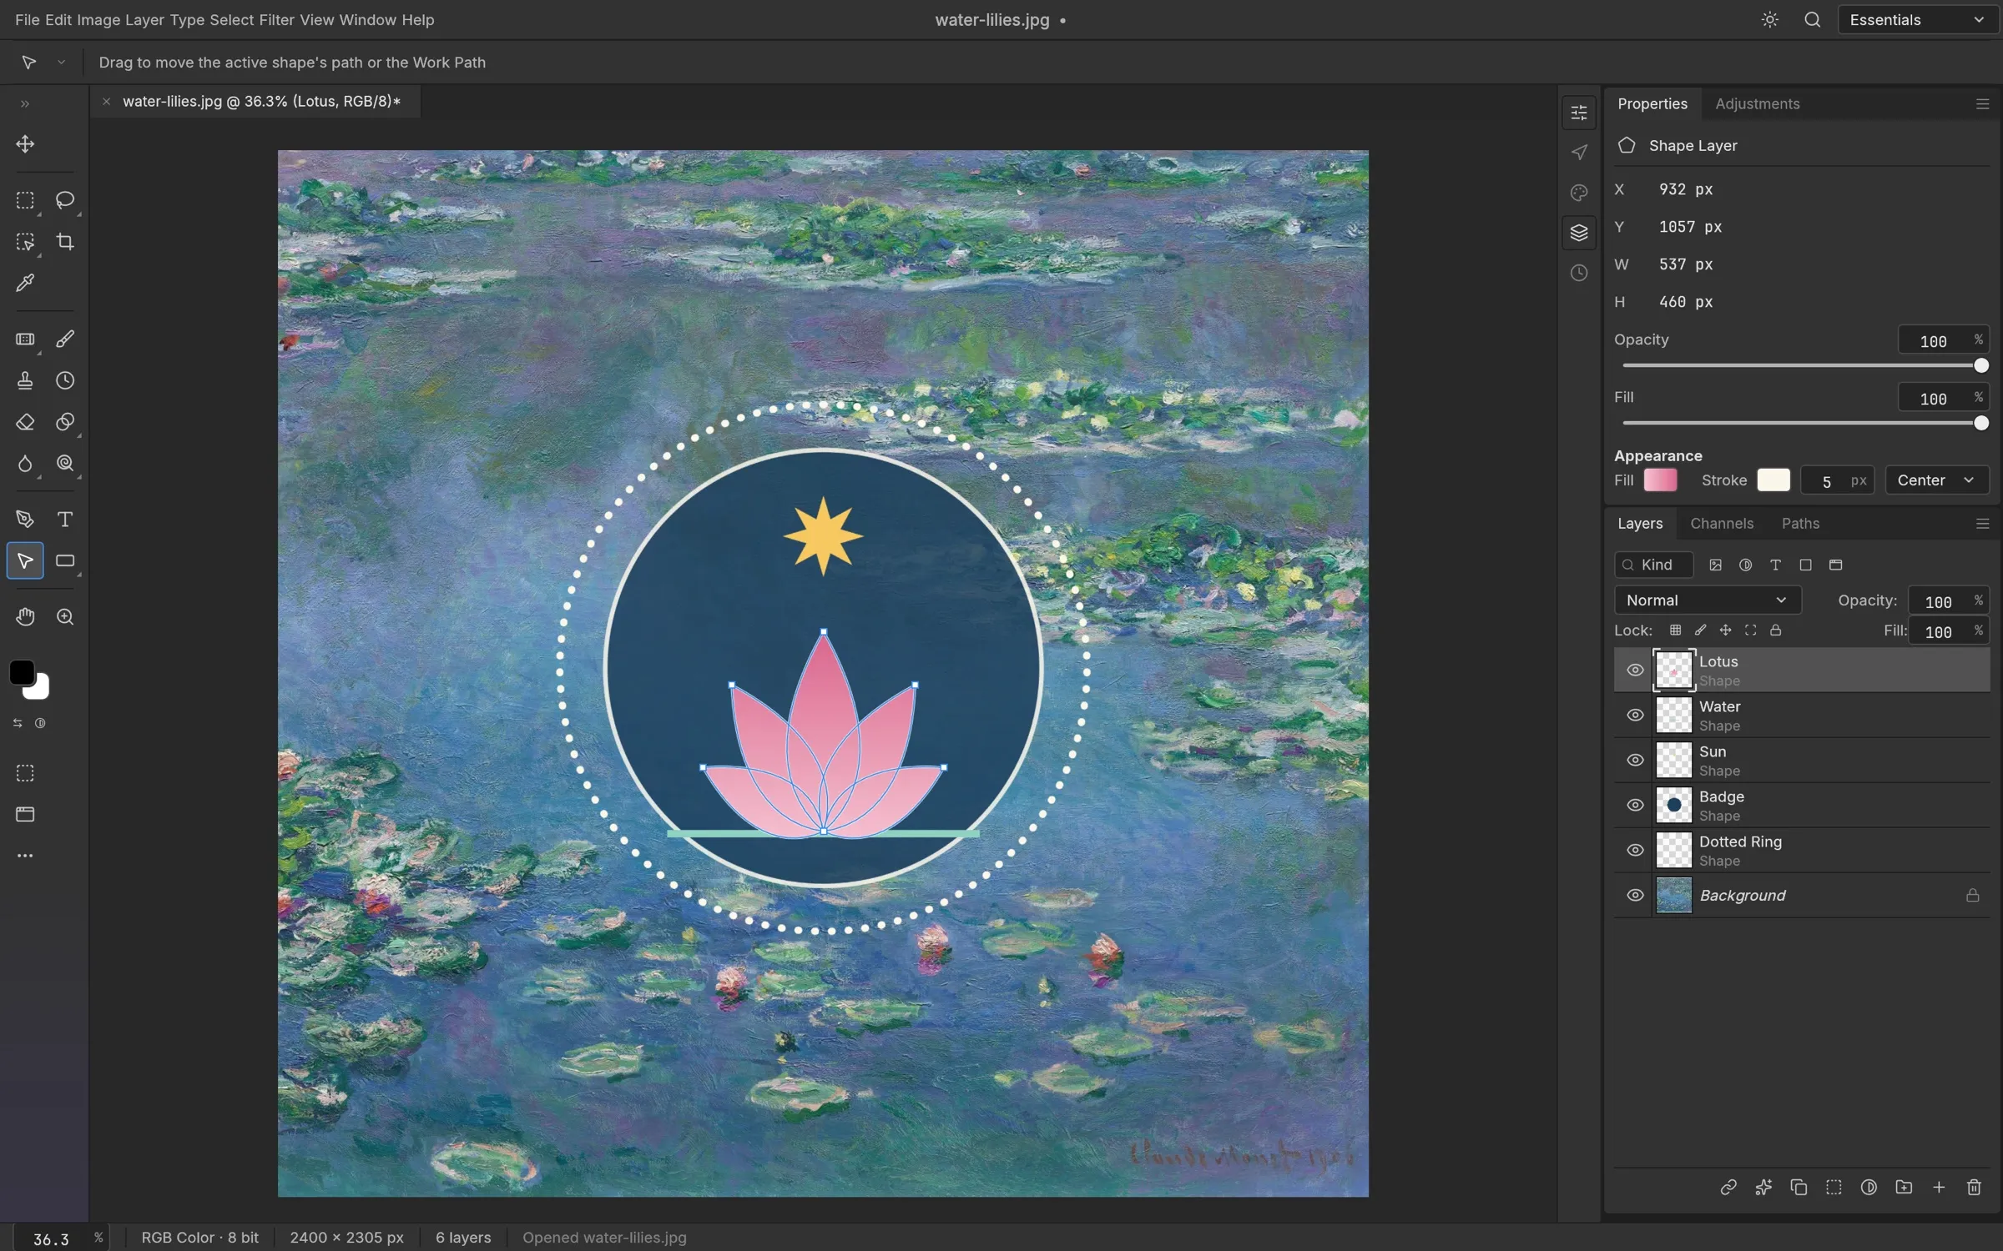2003x1251 pixels.
Task: Create a new layer with plus icon
Action: (x=1939, y=1188)
